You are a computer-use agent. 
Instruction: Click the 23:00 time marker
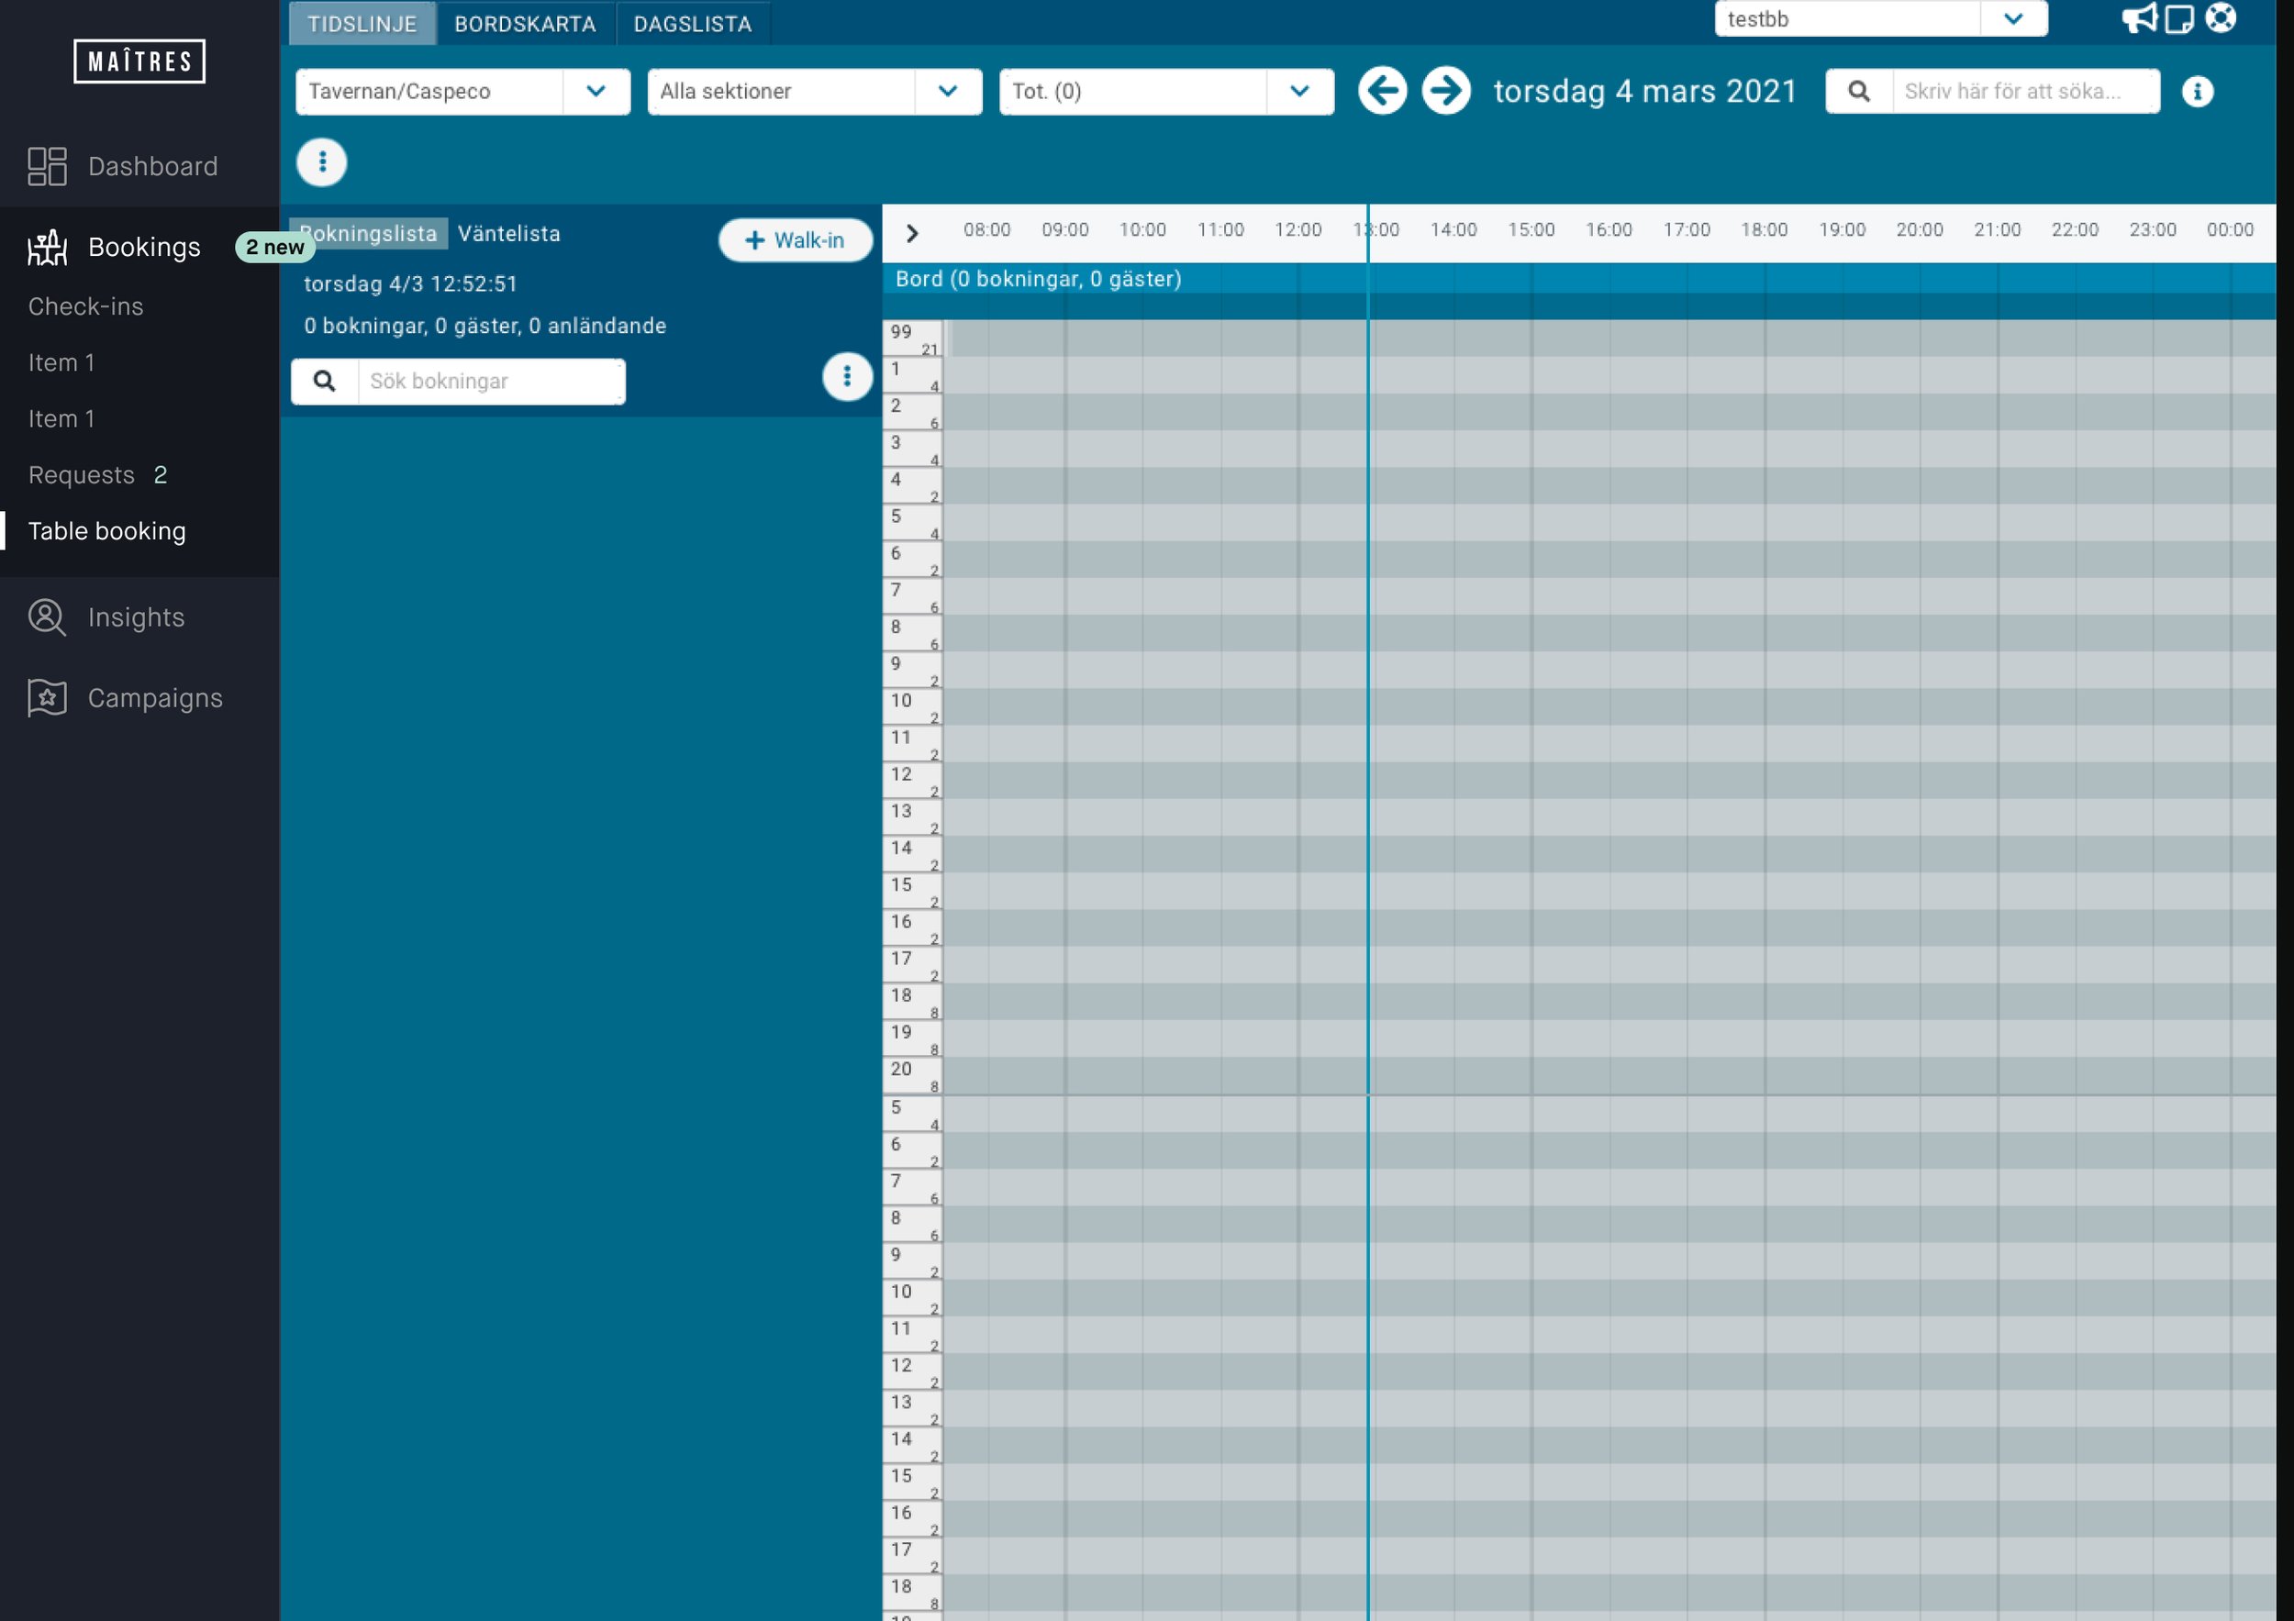coord(2152,229)
